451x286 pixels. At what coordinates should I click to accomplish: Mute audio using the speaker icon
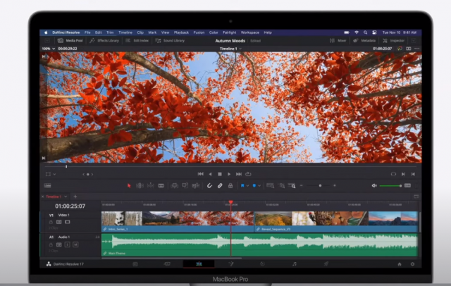[374, 186]
